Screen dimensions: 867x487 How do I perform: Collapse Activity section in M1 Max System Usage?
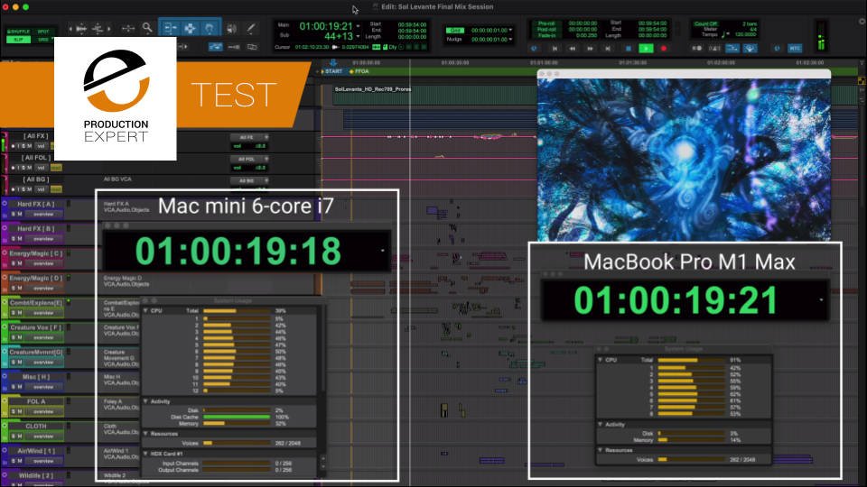[x=601, y=424]
